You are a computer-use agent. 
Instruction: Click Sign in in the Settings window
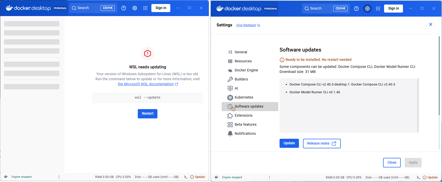[x=393, y=9]
